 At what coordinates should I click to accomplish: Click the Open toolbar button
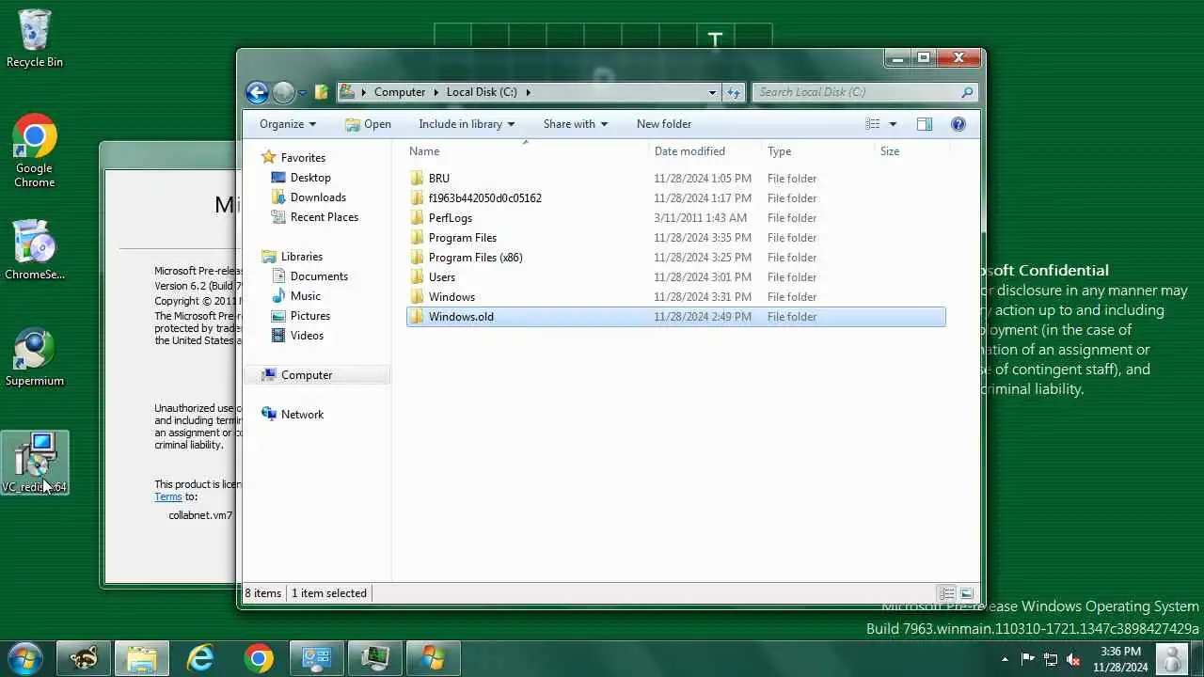pos(368,124)
